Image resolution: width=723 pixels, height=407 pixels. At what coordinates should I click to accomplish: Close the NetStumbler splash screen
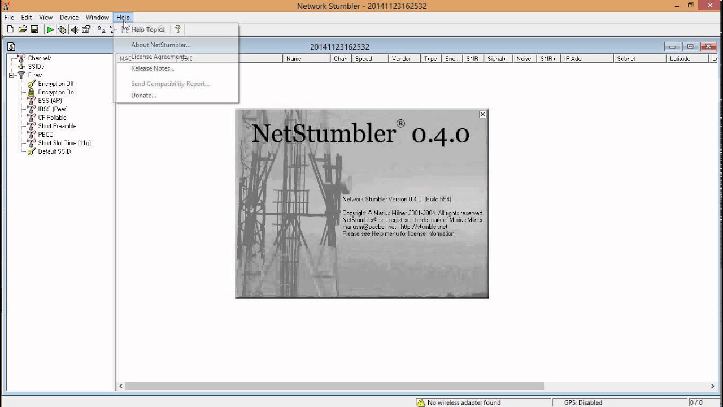pyautogui.click(x=482, y=114)
